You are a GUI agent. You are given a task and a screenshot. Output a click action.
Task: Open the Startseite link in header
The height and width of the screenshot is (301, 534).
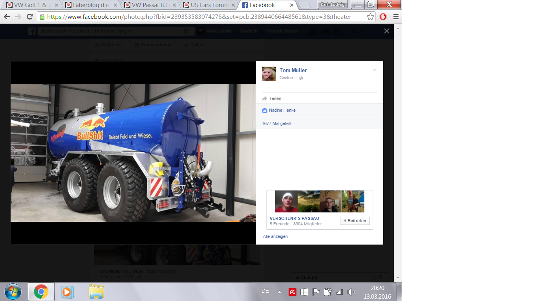tap(249, 31)
